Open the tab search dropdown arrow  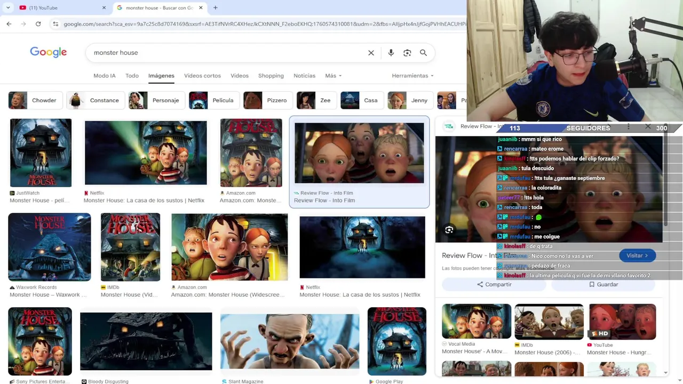pos(7,7)
